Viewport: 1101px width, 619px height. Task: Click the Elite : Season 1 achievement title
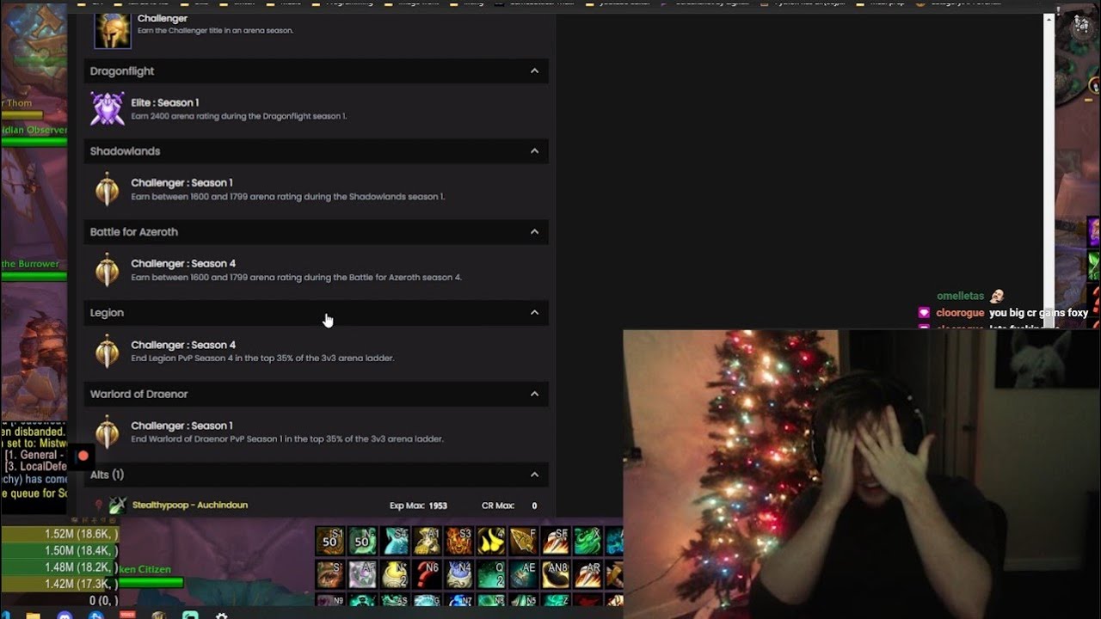coord(164,102)
